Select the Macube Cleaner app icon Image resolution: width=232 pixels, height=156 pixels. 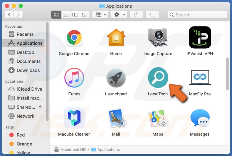[x=74, y=118]
